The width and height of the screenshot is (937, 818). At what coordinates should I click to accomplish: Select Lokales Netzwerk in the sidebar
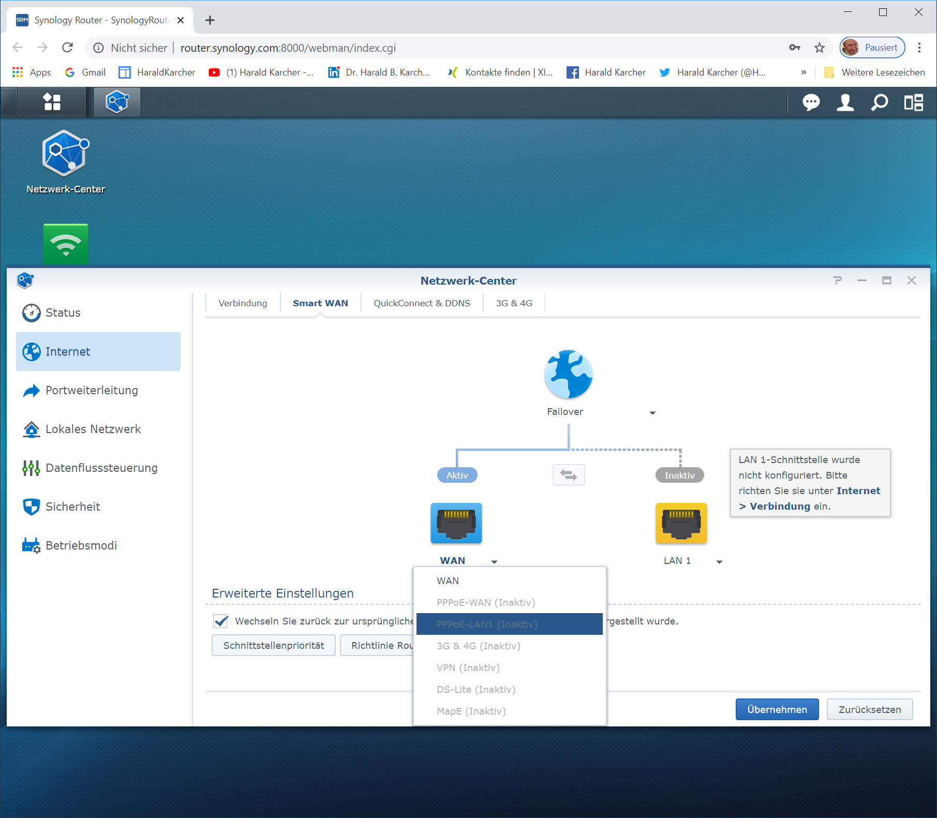tap(93, 429)
